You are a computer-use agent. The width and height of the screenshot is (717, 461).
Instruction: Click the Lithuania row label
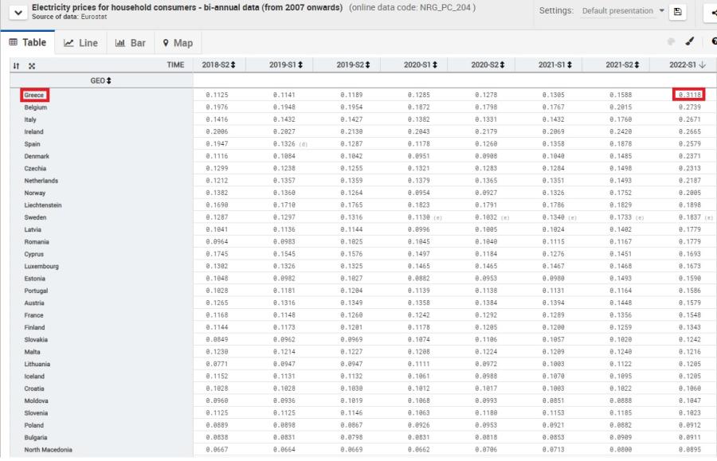pyautogui.click(x=37, y=364)
